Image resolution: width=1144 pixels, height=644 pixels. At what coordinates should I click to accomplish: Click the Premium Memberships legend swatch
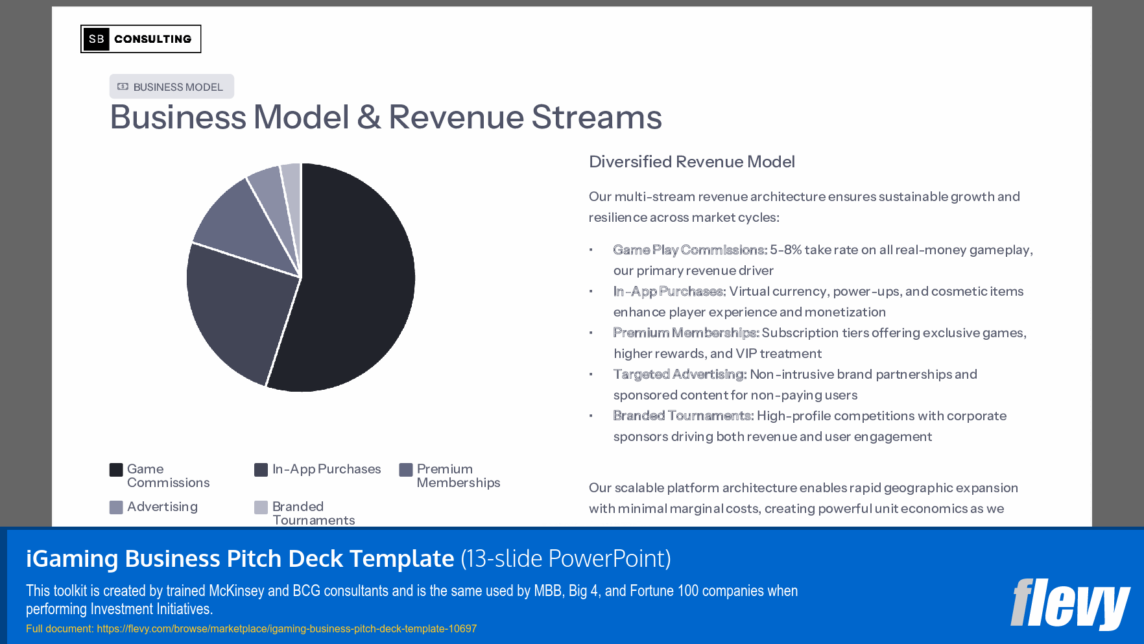point(405,469)
